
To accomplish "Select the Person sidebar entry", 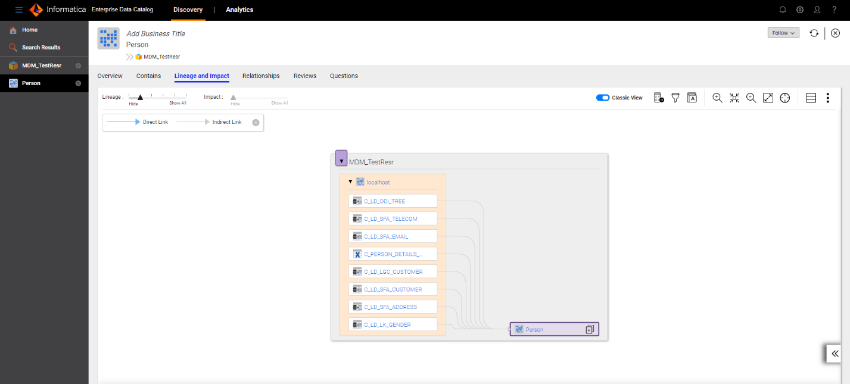I will [x=44, y=83].
